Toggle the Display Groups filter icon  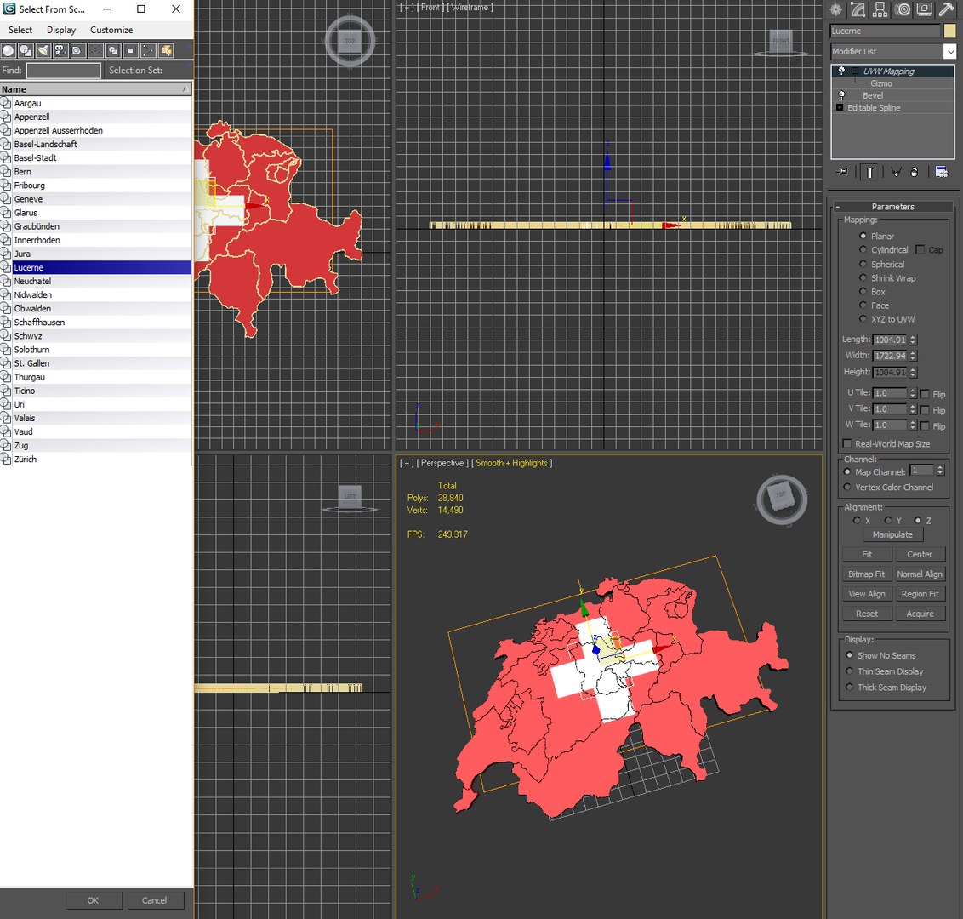coord(113,50)
